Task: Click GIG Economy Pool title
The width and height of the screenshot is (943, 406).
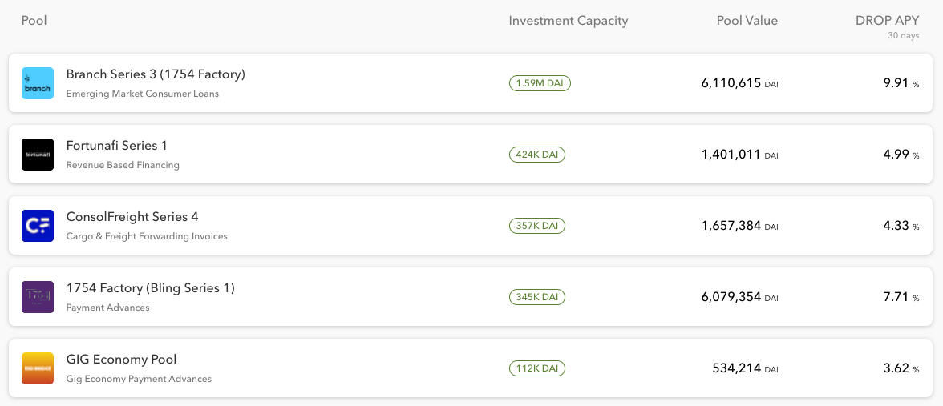Action: pos(122,360)
